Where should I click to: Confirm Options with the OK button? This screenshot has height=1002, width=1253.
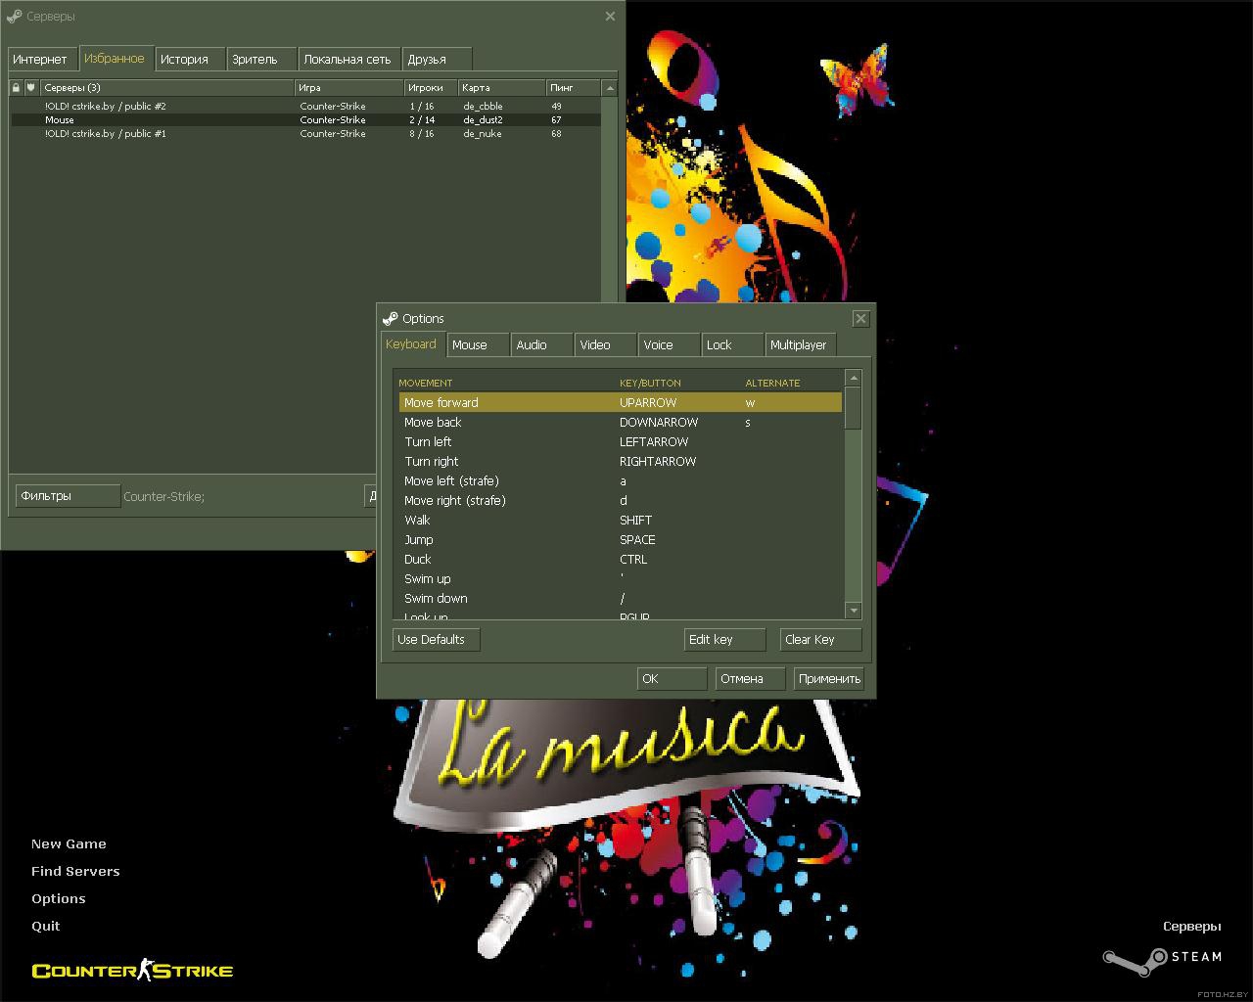pos(672,678)
